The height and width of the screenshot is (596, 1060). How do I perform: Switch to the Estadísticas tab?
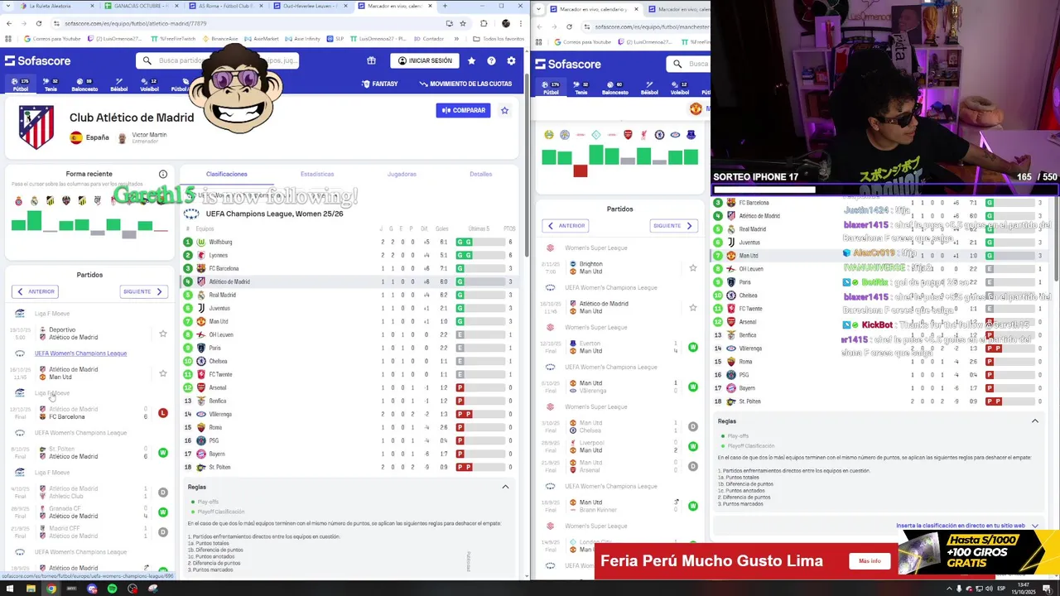(x=317, y=174)
